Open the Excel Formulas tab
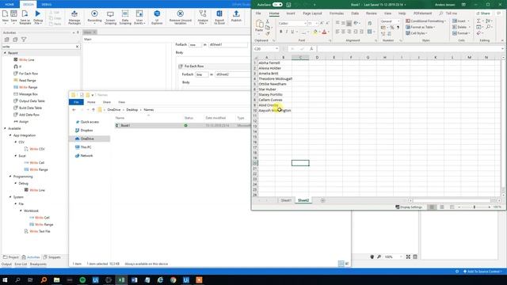Screen dimensions: 507x285 [336, 13]
